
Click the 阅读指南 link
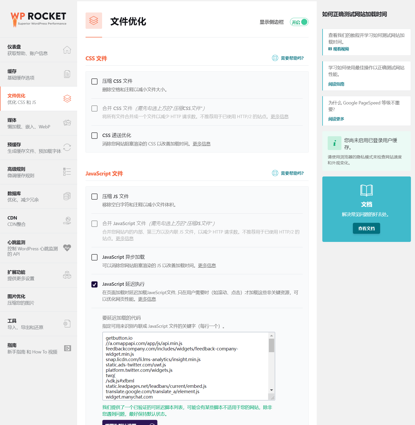tap(336, 84)
